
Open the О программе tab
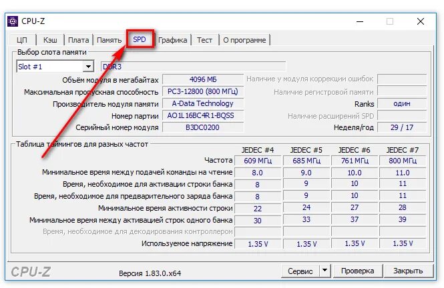pos(244,40)
